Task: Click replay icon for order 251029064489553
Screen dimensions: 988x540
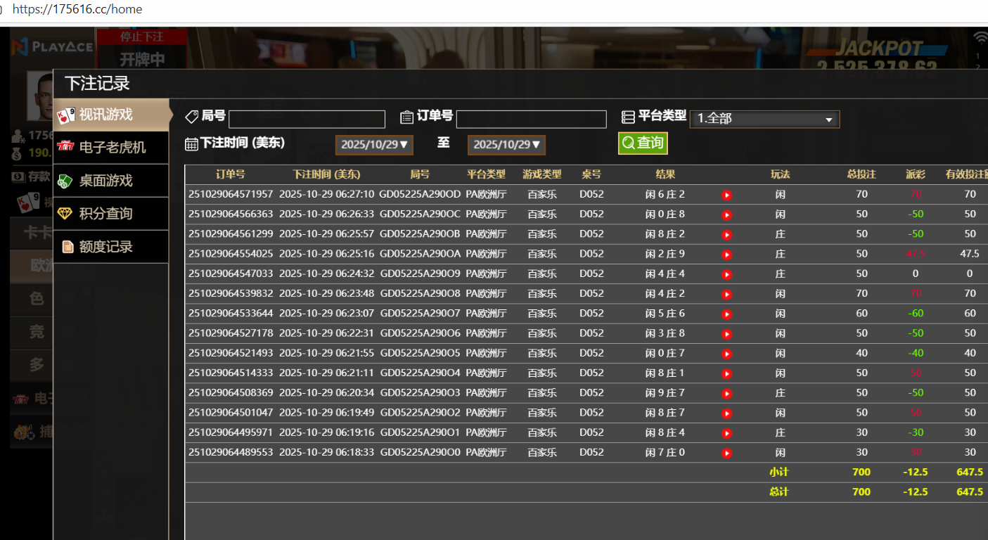Action: coord(726,453)
